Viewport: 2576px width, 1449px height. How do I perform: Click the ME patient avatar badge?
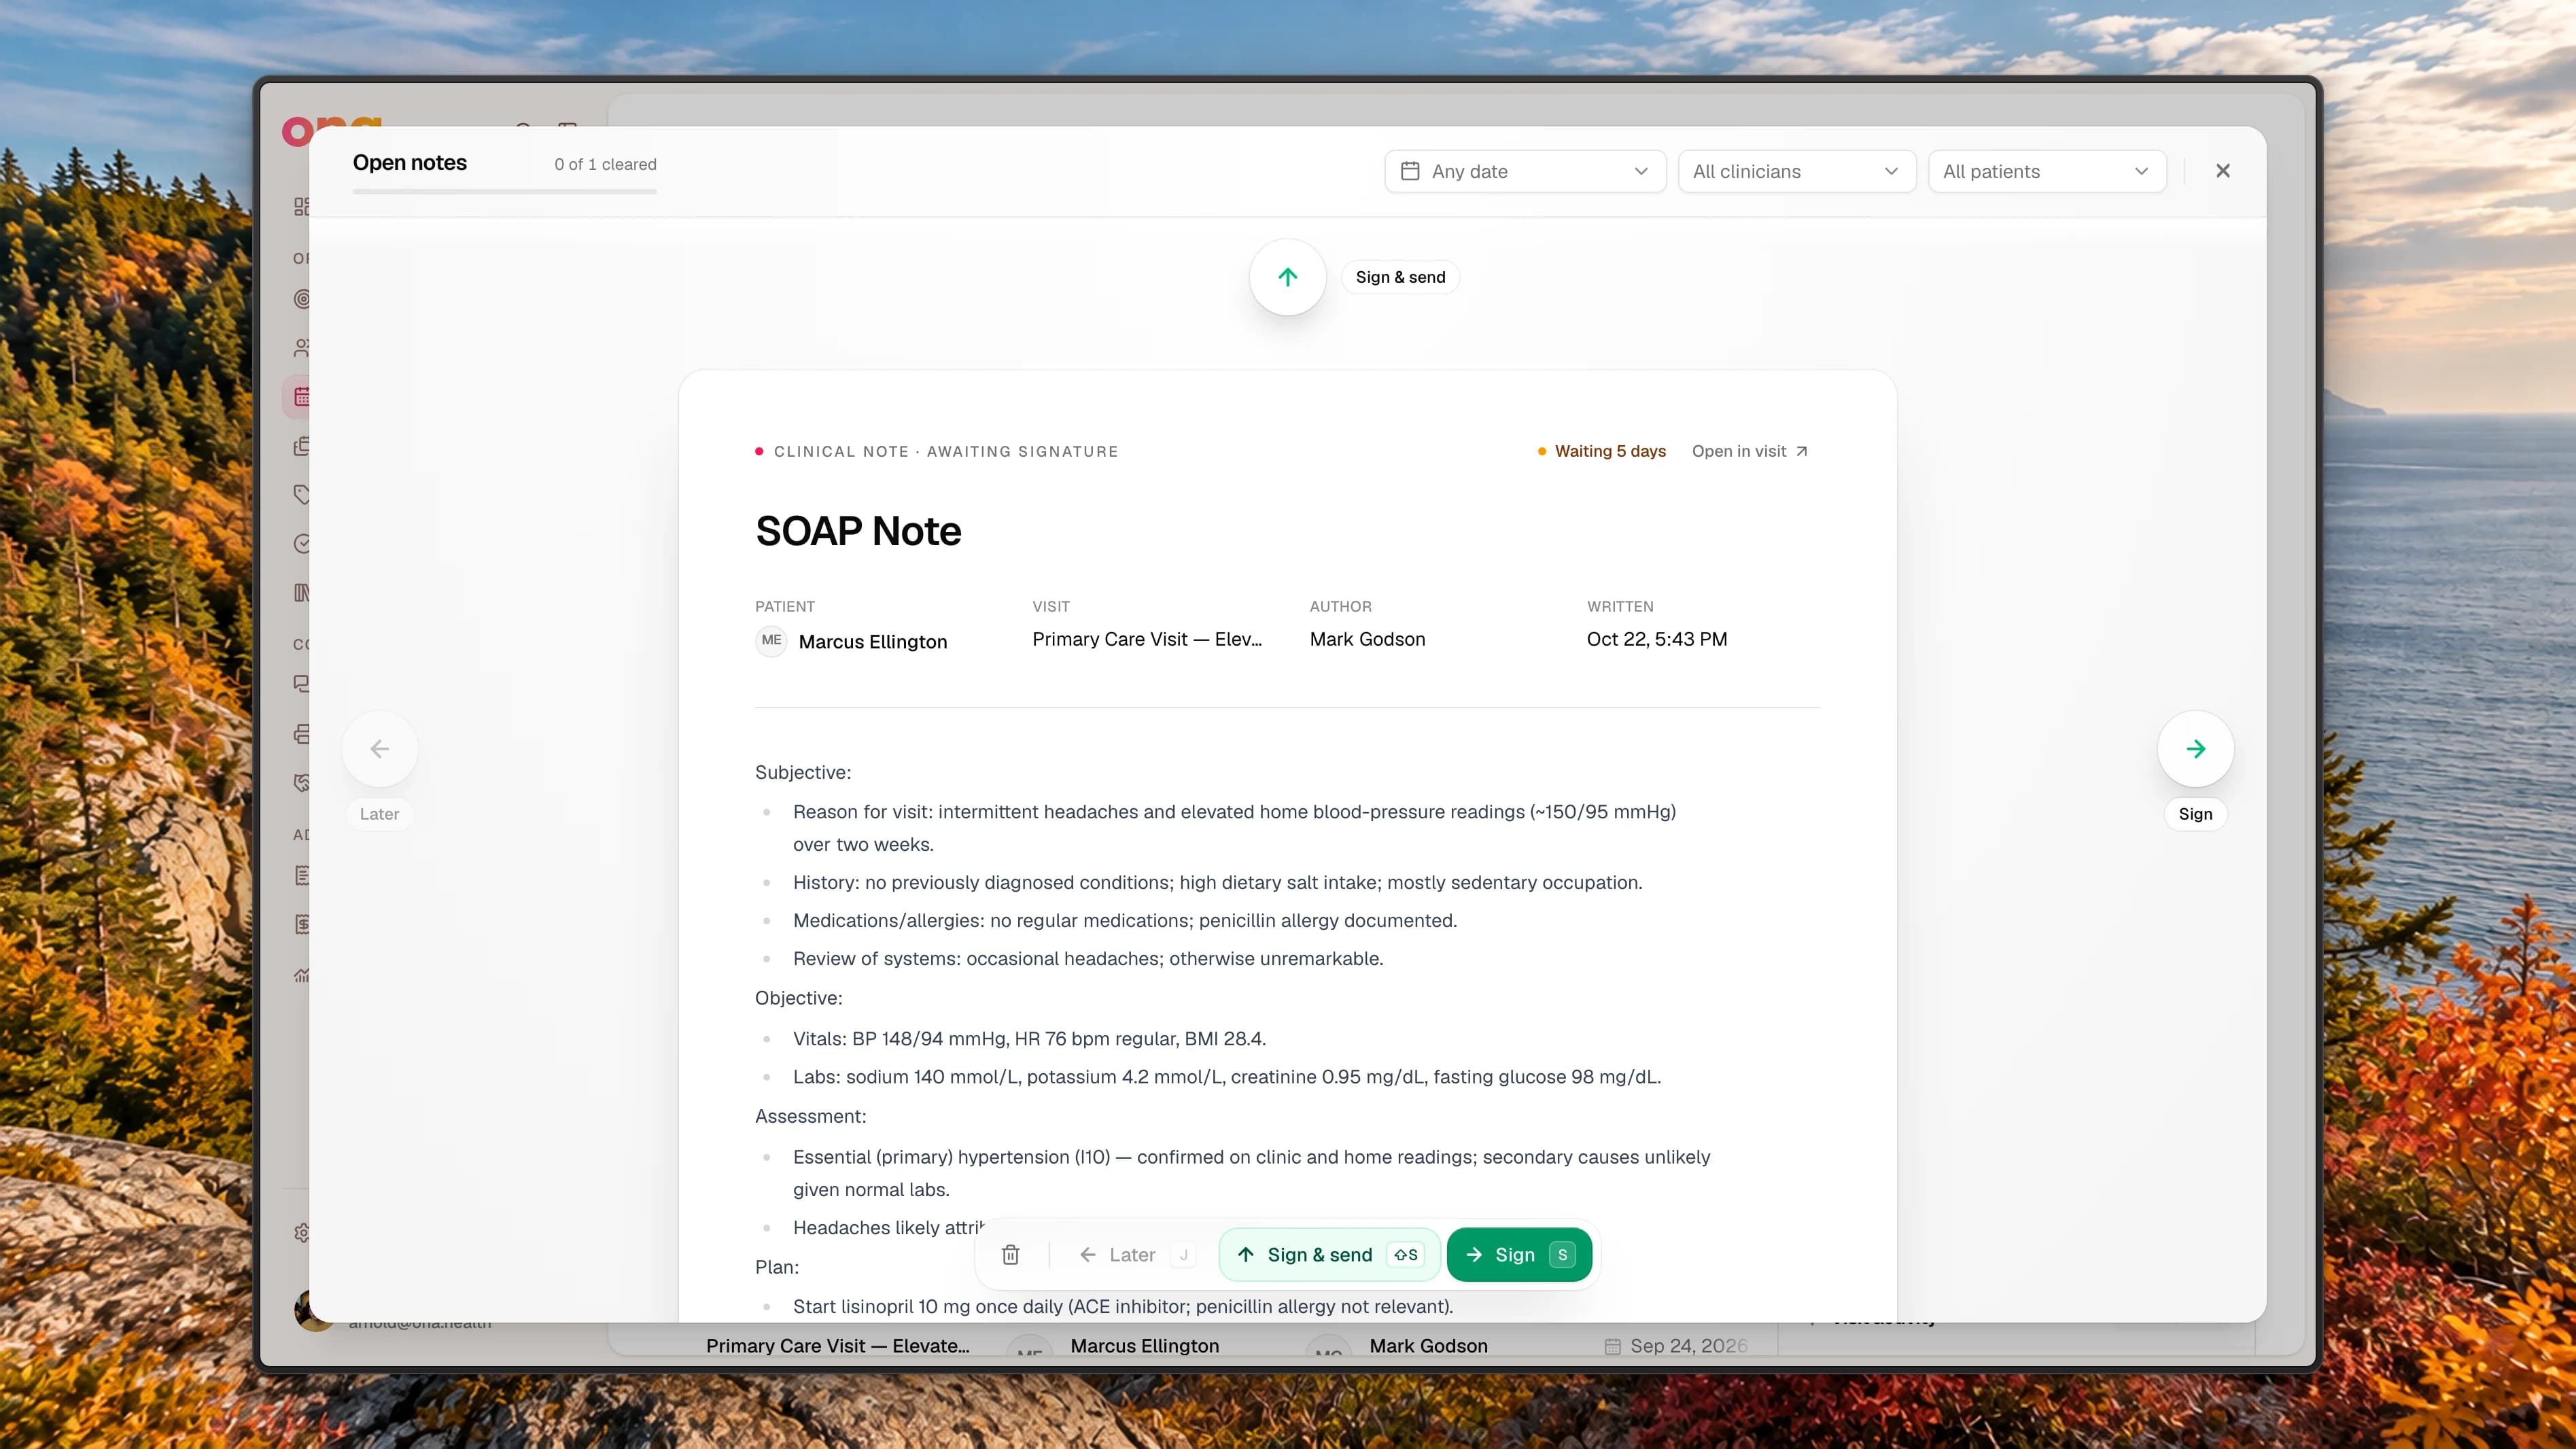pos(771,640)
